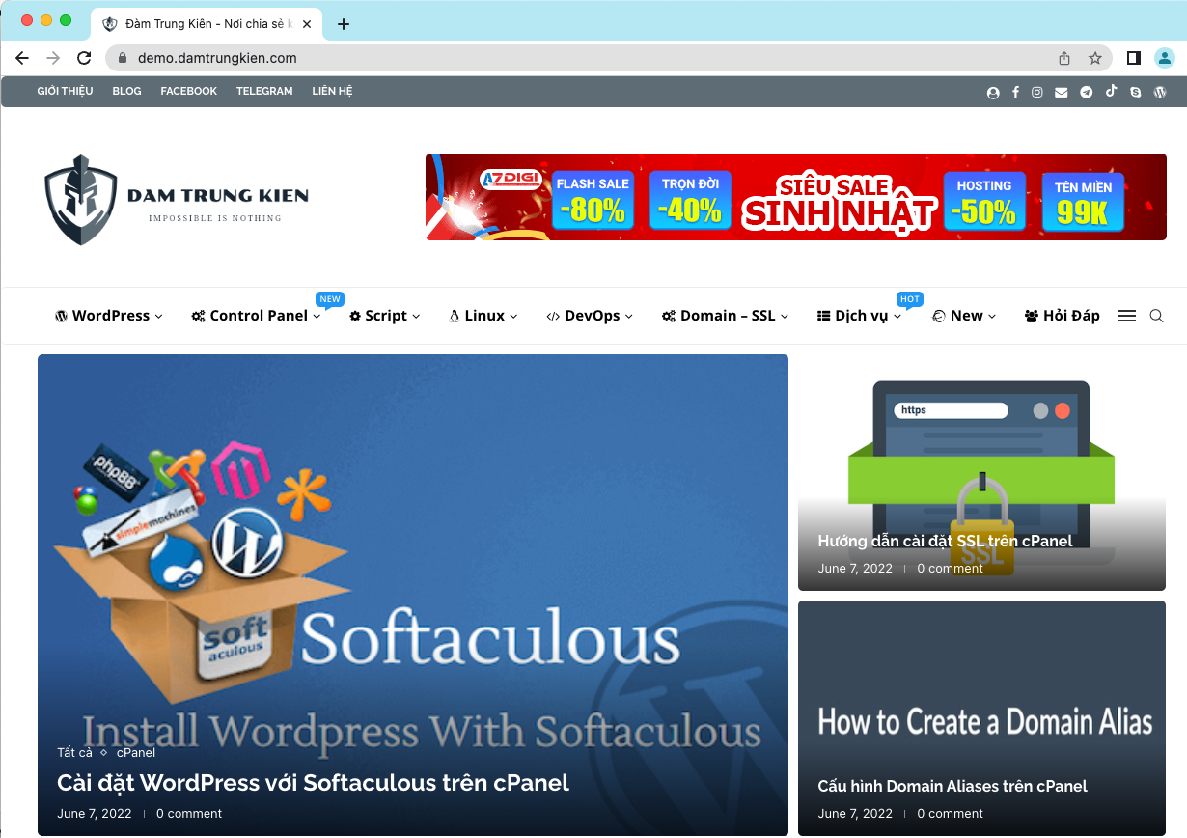Viewport: 1187px width, 838px height.
Task: Open BLOG in the top bar
Action: coord(126,91)
